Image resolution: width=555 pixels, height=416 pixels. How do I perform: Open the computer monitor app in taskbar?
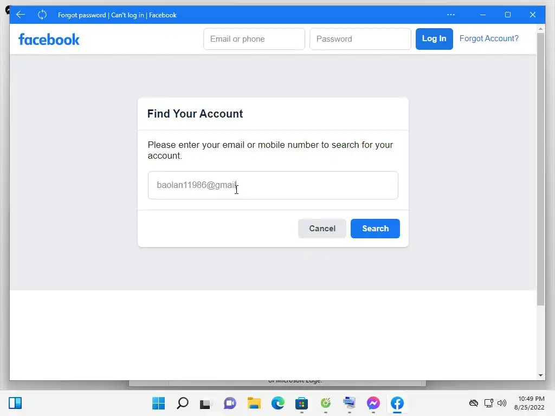coord(350,403)
